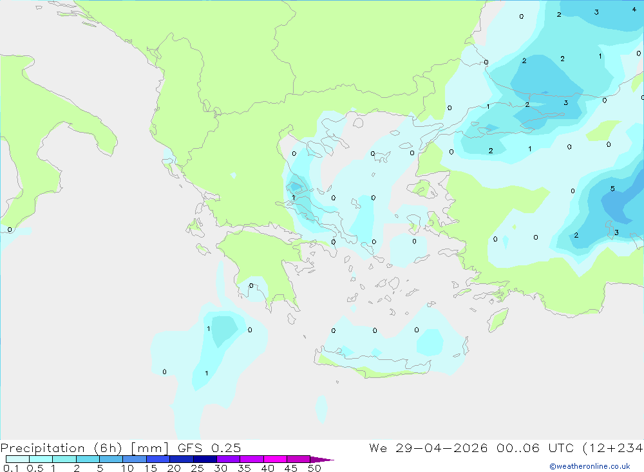The image size is (644, 472).
Task: Click the "40" legend scale label
Action: coord(267,468)
